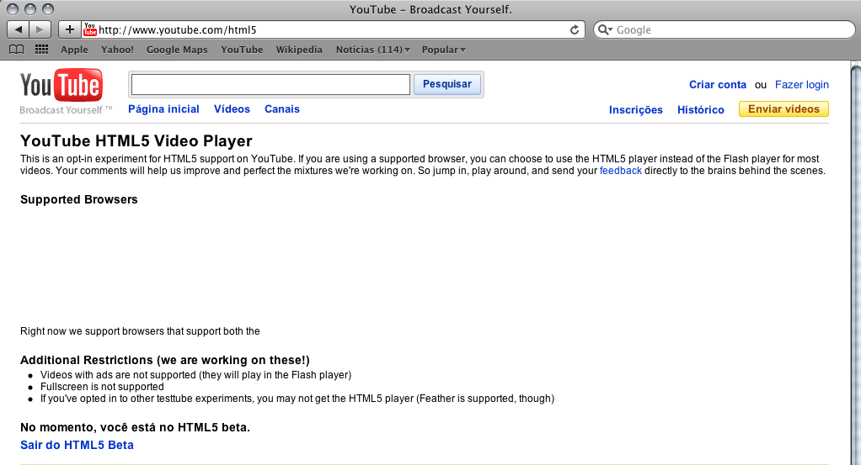
Task: Click the Additional Restrictions heading
Action: (x=165, y=360)
